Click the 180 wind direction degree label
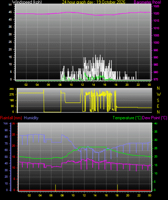The width and height of the screenshot is (168, 200). pos(12,101)
